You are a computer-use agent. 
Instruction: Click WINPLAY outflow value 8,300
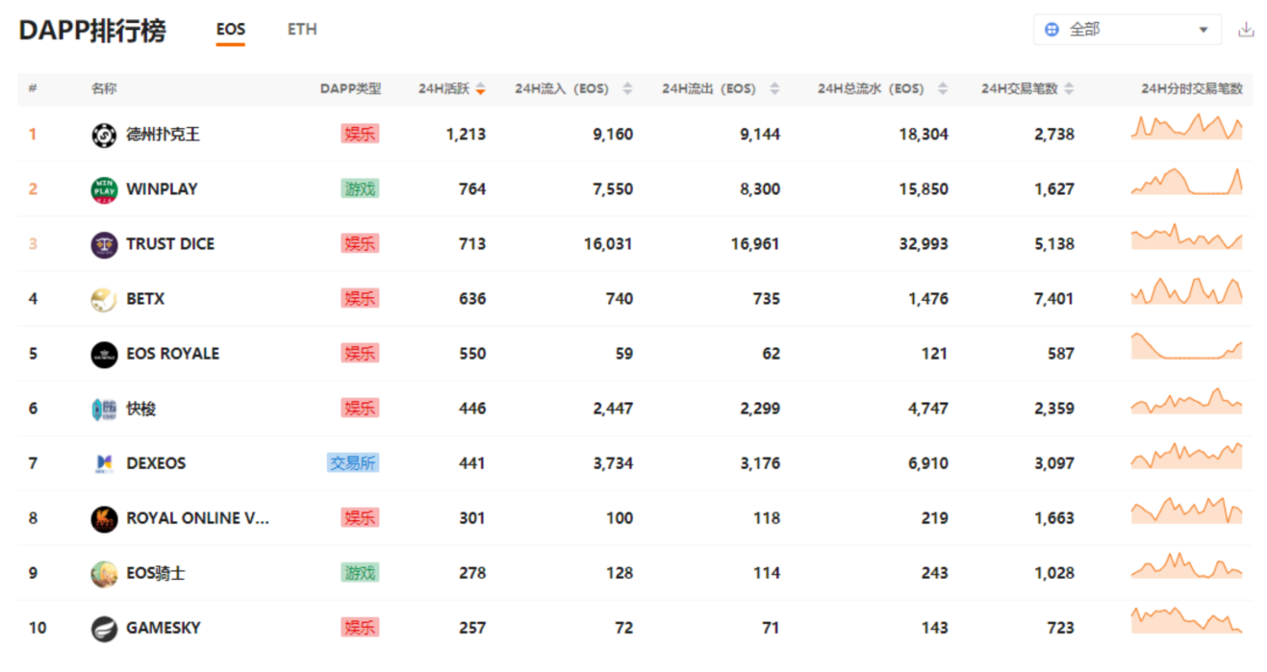tap(760, 189)
